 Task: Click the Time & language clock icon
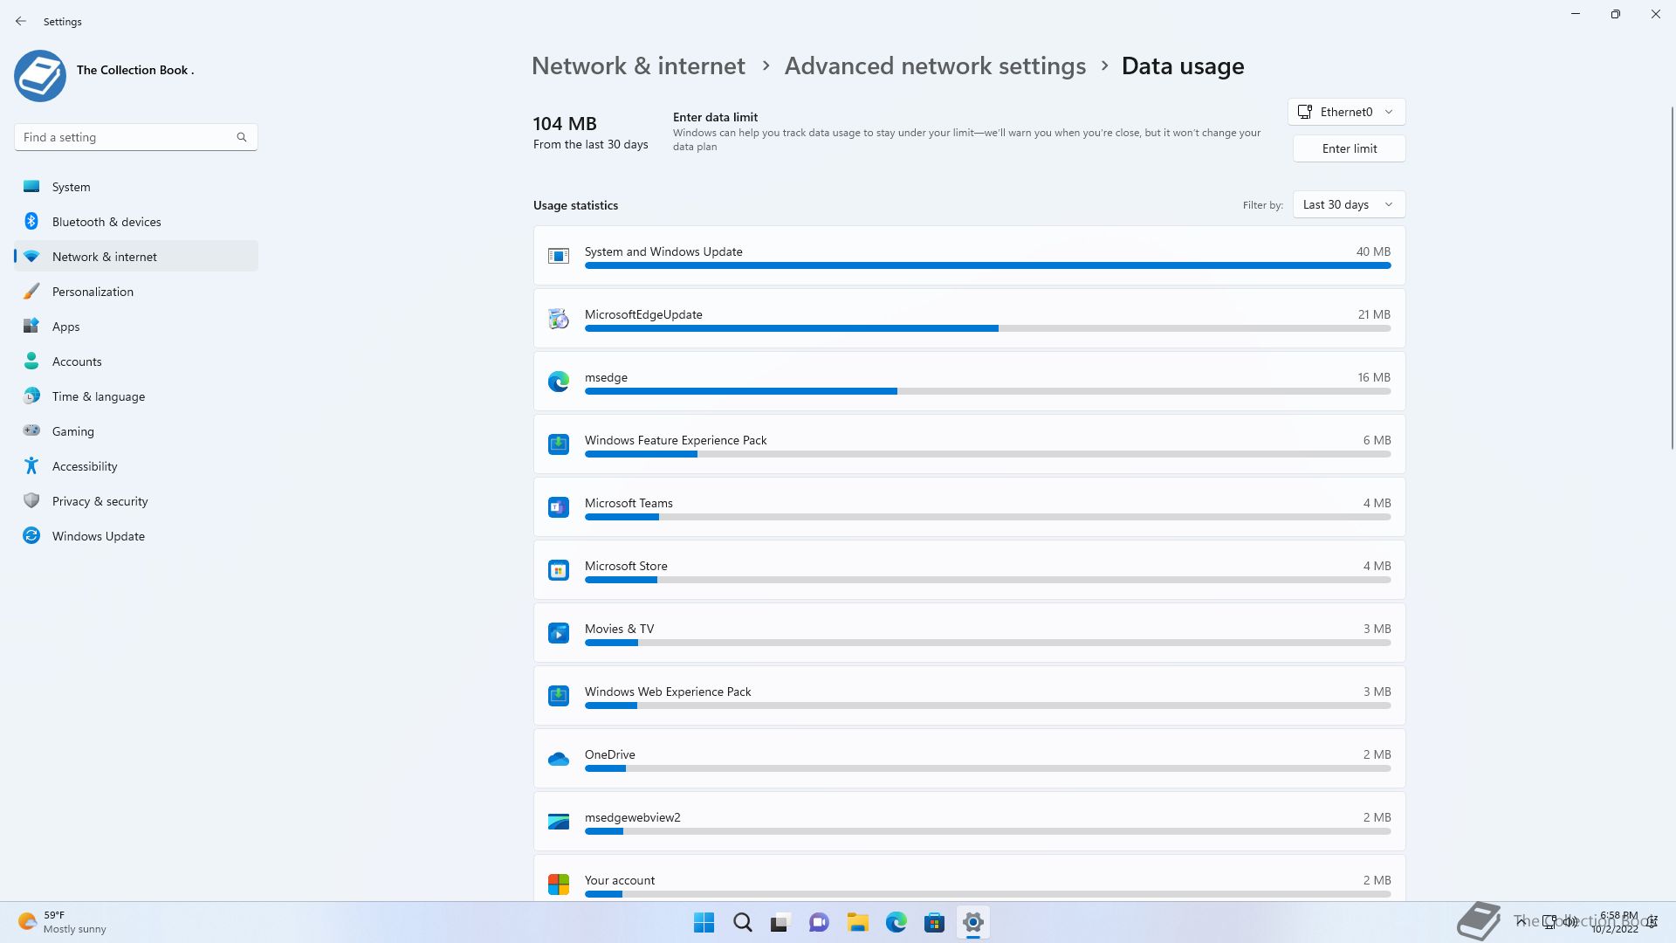31,396
